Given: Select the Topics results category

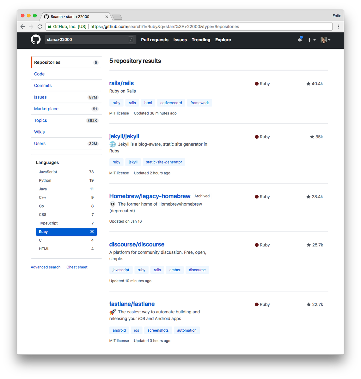Looking at the screenshot, I should coord(66,120).
